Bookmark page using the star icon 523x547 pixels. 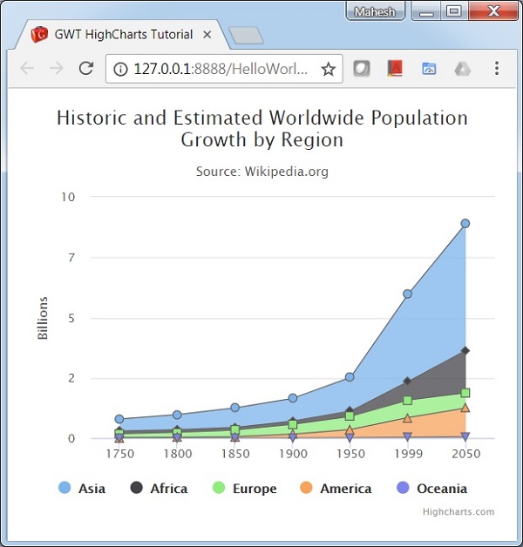point(328,69)
